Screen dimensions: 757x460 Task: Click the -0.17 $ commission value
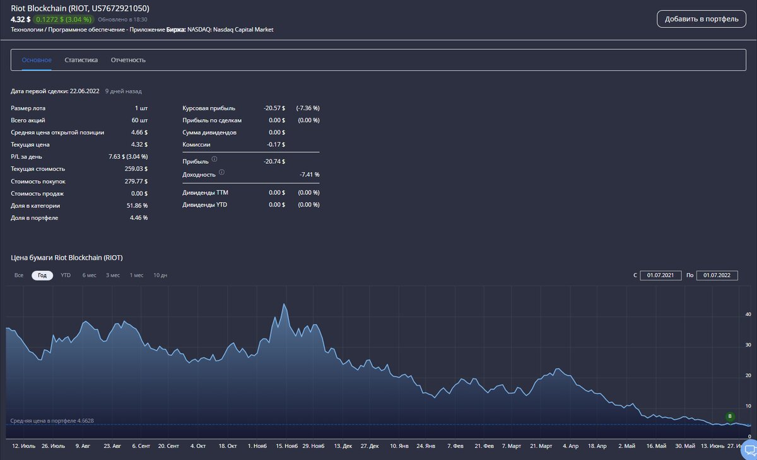click(276, 144)
